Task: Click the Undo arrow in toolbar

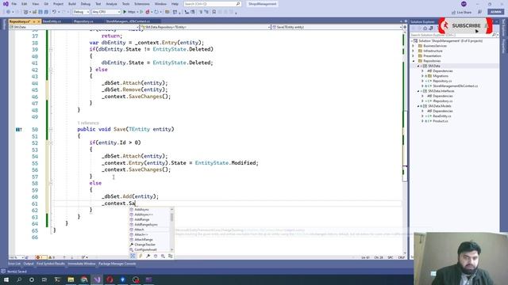Action: 54,12
